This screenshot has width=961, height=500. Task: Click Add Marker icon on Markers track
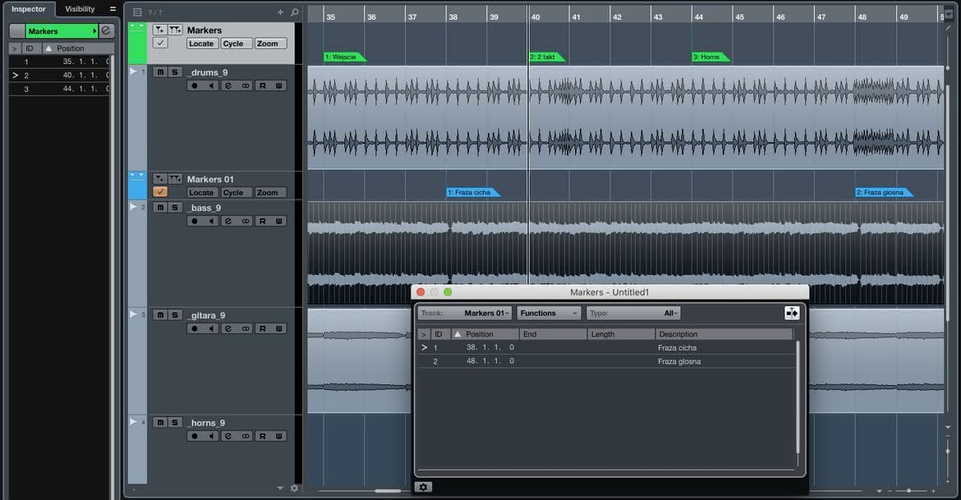(159, 30)
